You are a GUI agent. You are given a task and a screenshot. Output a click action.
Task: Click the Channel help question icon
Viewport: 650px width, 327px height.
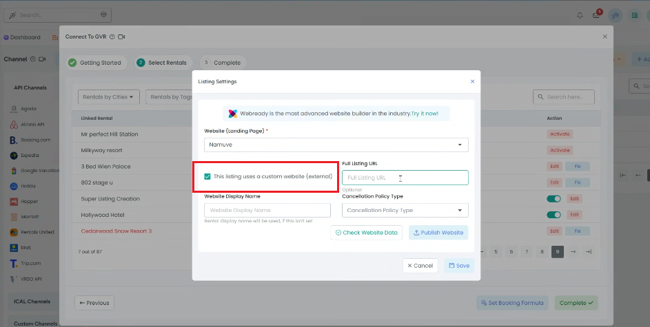point(33,59)
